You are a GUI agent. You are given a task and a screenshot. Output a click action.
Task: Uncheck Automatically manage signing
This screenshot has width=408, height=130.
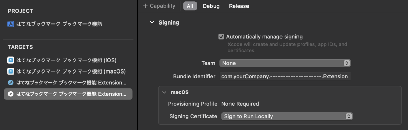[221, 37]
